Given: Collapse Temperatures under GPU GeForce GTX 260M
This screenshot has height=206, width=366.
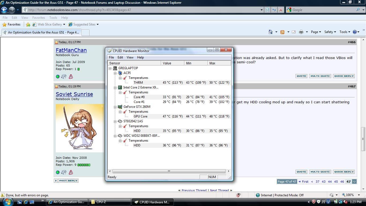Looking at the screenshot, I should click(x=120, y=112).
